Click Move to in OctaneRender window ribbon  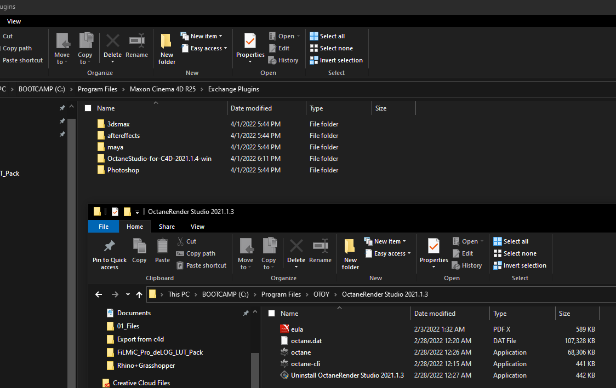[x=246, y=254]
